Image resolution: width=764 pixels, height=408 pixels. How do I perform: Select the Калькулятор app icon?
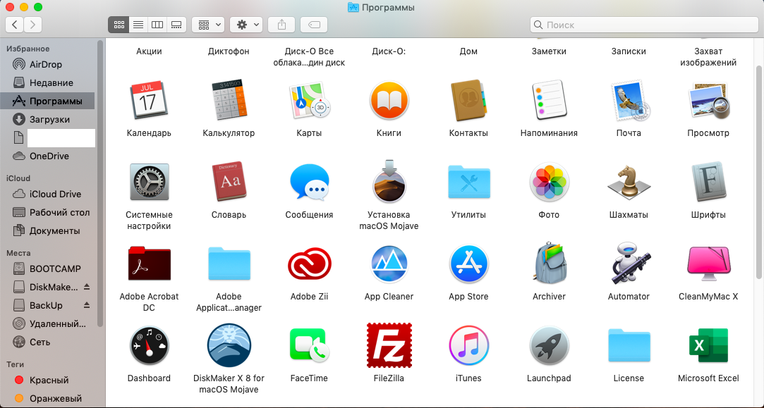(229, 101)
